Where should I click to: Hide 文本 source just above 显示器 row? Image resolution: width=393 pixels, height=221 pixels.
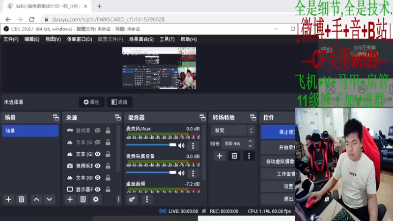98,178
